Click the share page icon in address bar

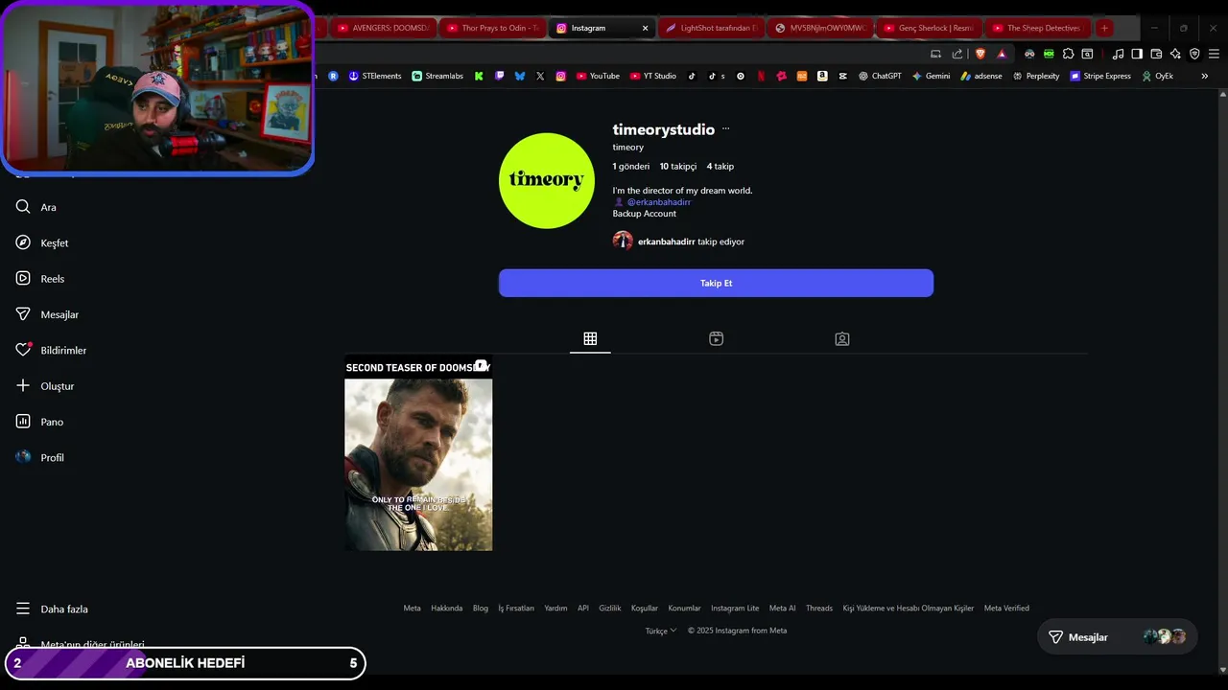[957, 54]
